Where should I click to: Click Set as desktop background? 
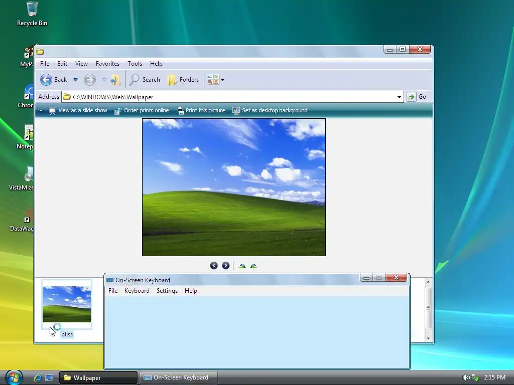point(270,110)
